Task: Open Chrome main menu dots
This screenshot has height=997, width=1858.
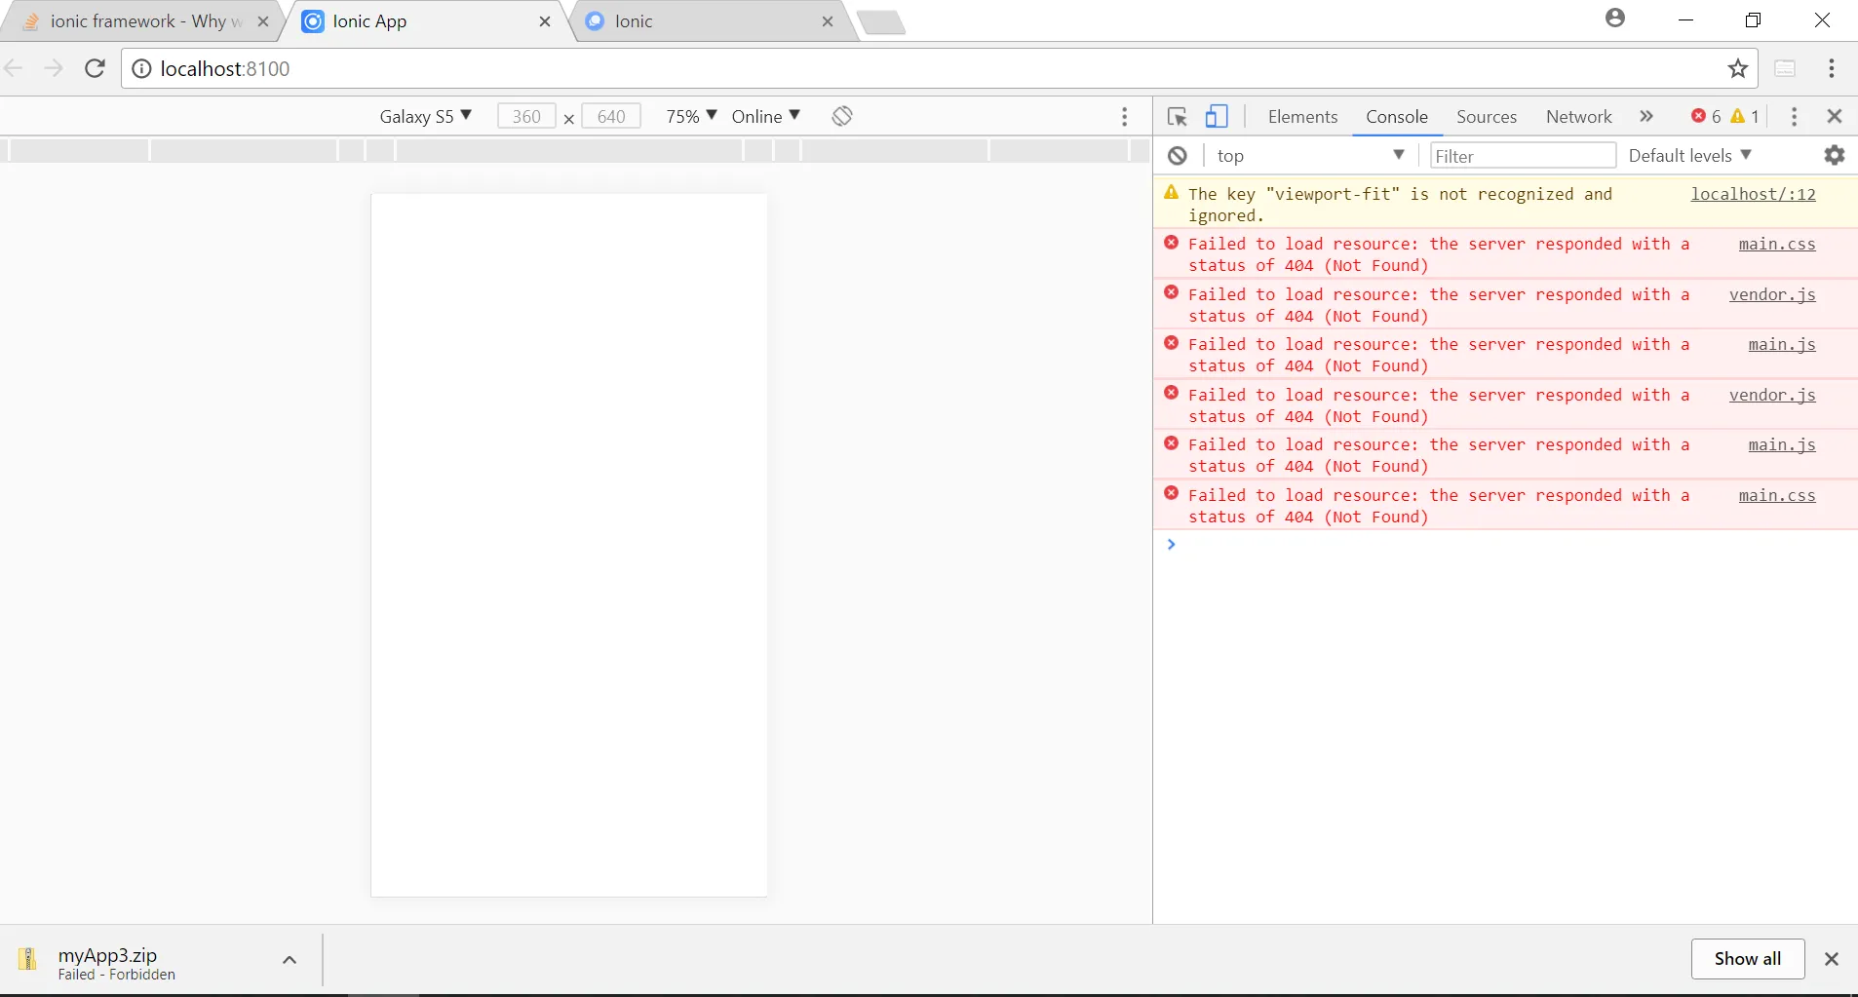Action: (x=1832, y=68)
